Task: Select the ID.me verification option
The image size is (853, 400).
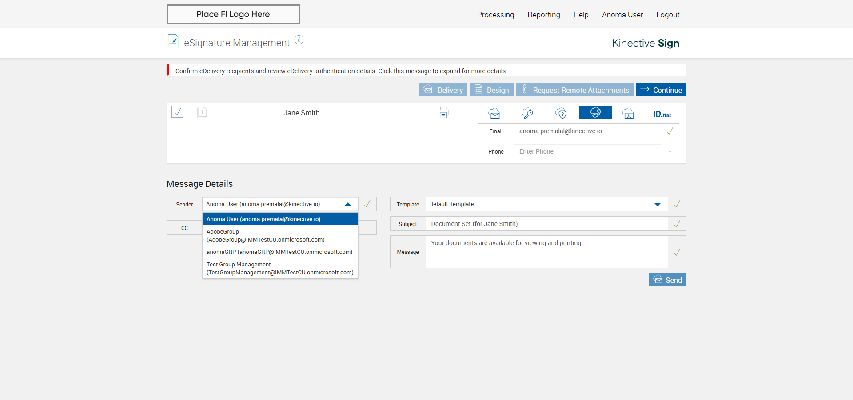Action: pyautogui.click(x=662, y=114)
